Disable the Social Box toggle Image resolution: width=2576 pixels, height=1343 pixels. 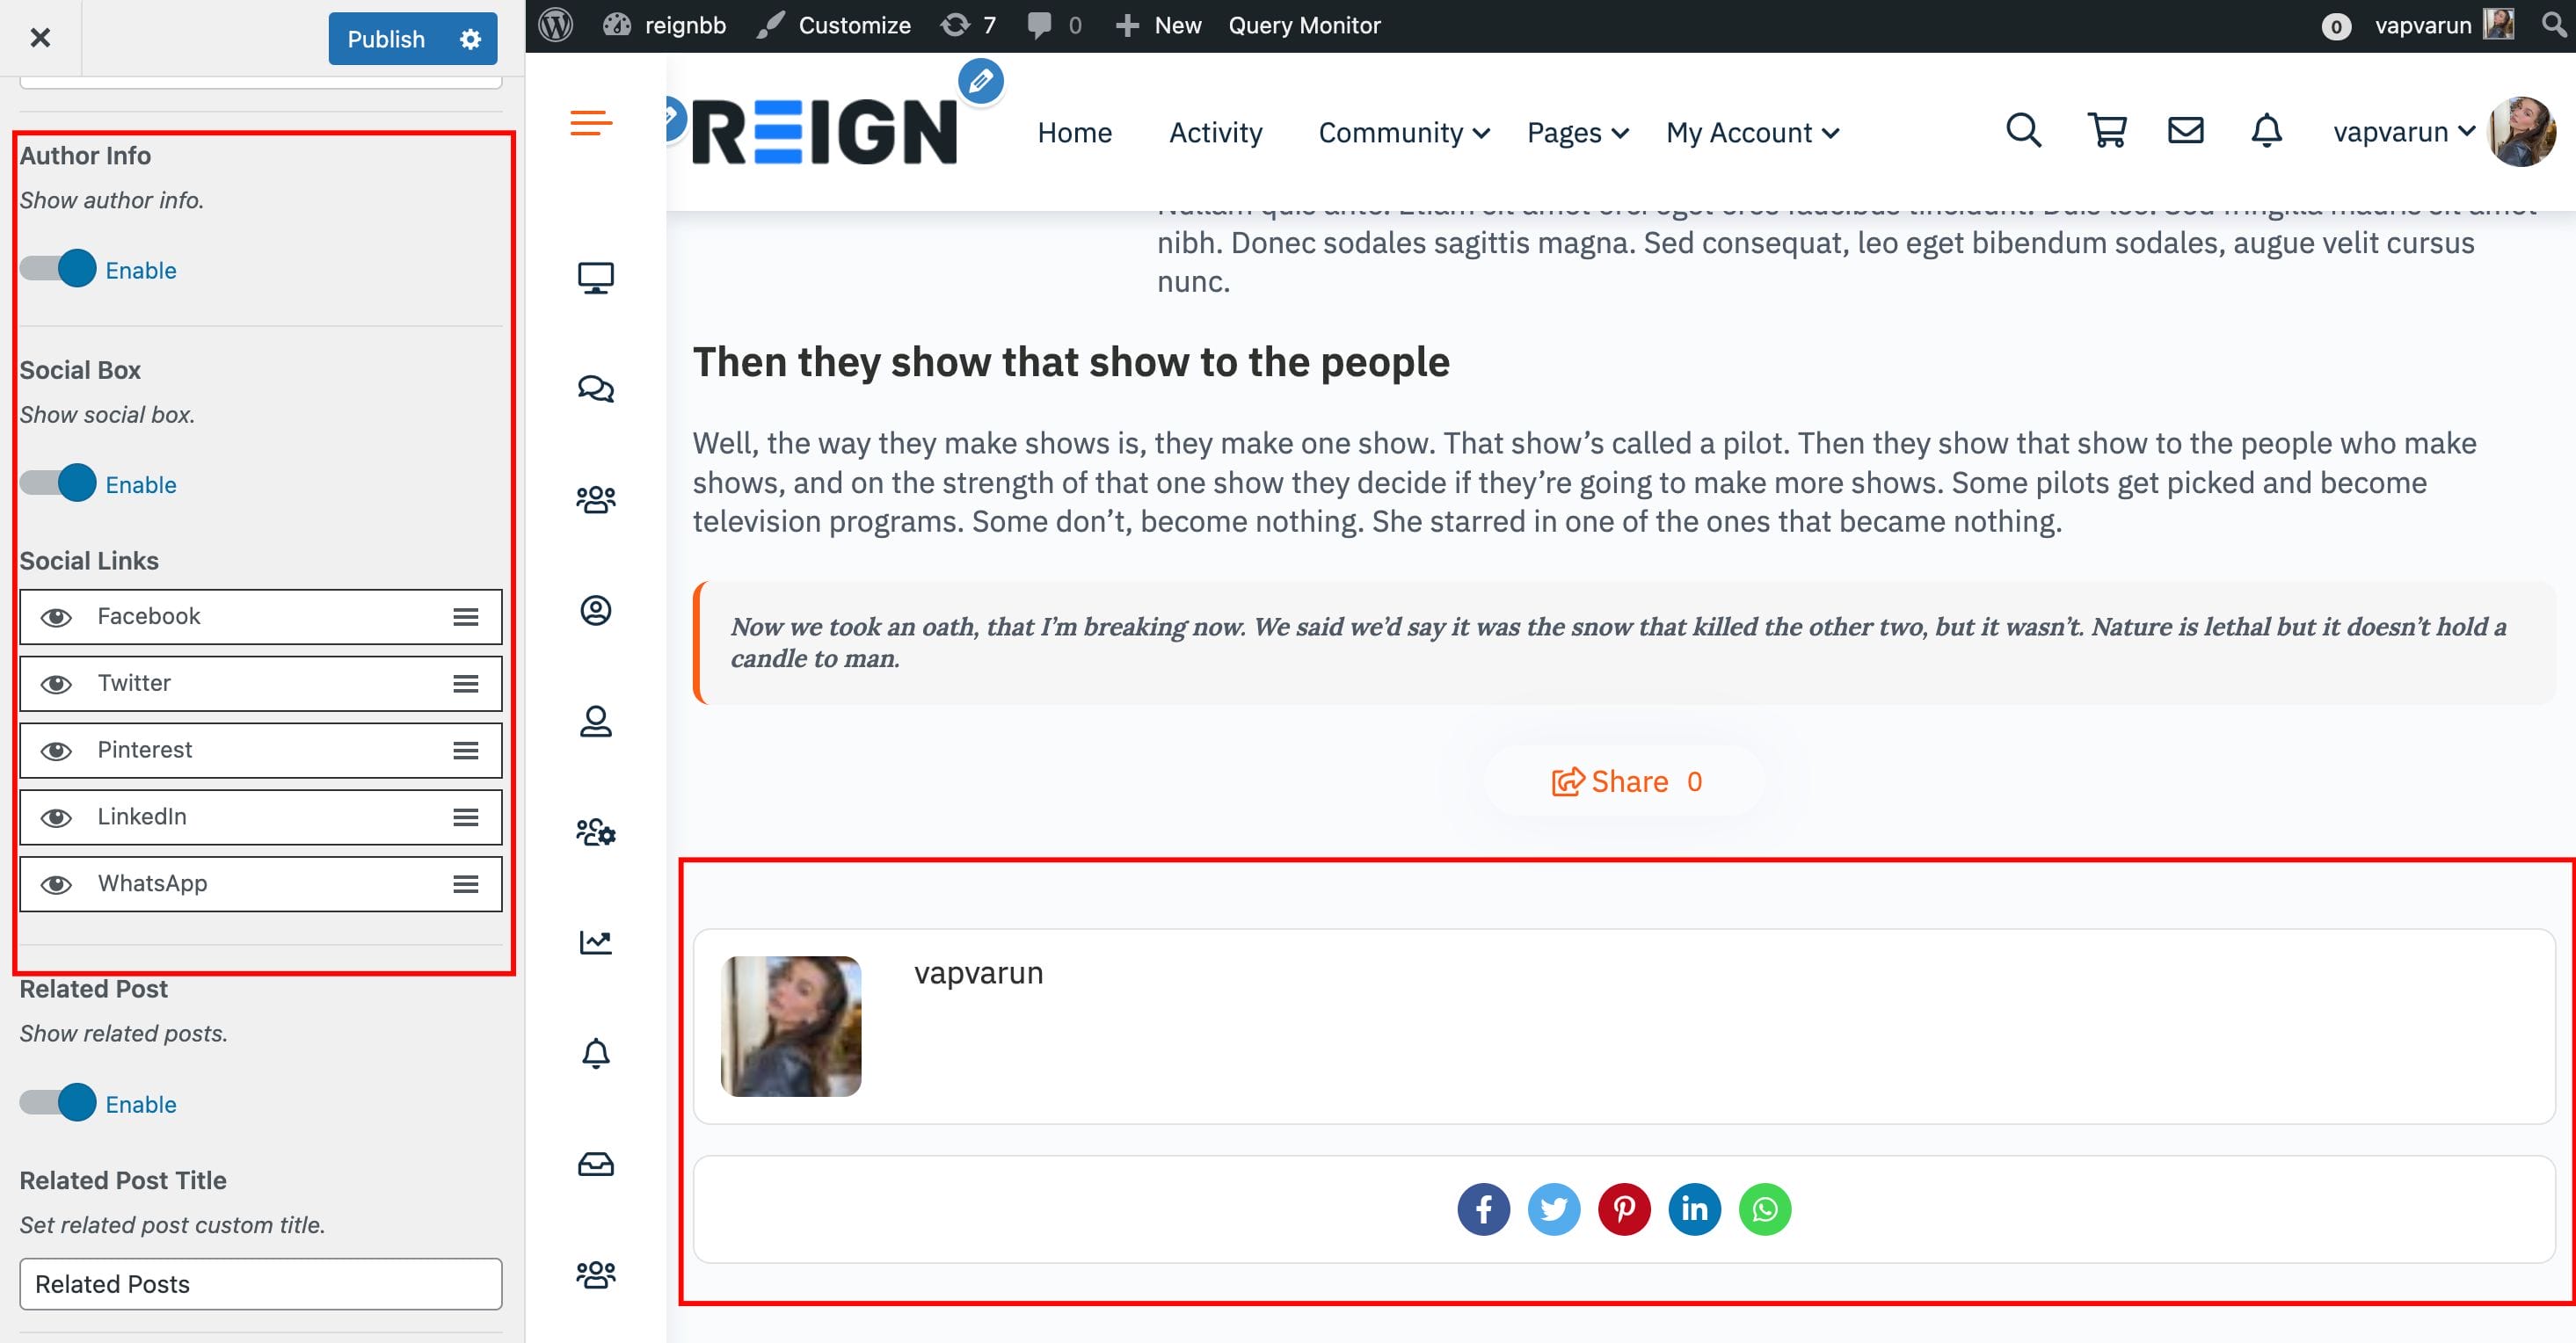click(59, 483)
